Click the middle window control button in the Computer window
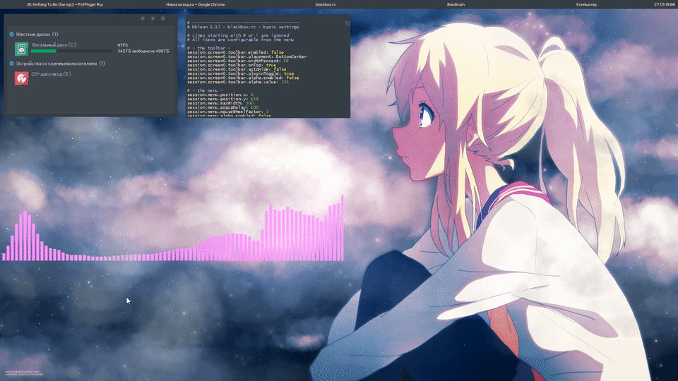Screen dimensions: 678x381 pos(153,18)
